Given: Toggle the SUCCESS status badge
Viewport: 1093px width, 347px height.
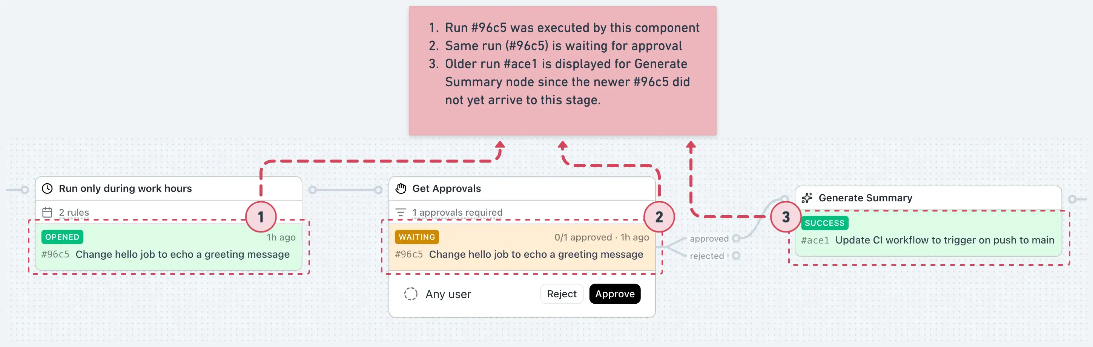Looking at the screenshot, I should (824, 223).
